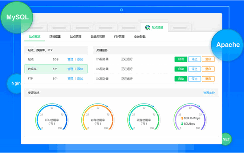The width and height of the screenshot is (244, 153).
Task: Open the 站点管理 tab
Action: point(76,37)
